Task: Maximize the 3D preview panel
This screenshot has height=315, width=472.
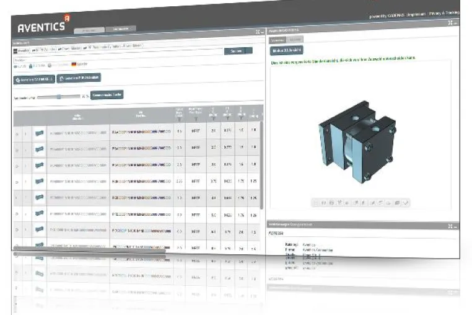Action: pyautogui.click(x=450, y=22)
